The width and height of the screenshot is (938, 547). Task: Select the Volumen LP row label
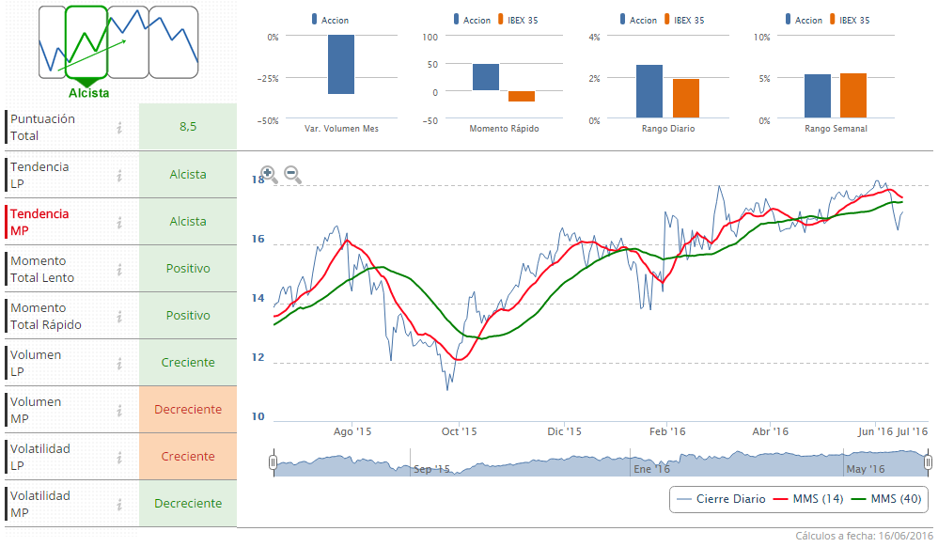36,363
